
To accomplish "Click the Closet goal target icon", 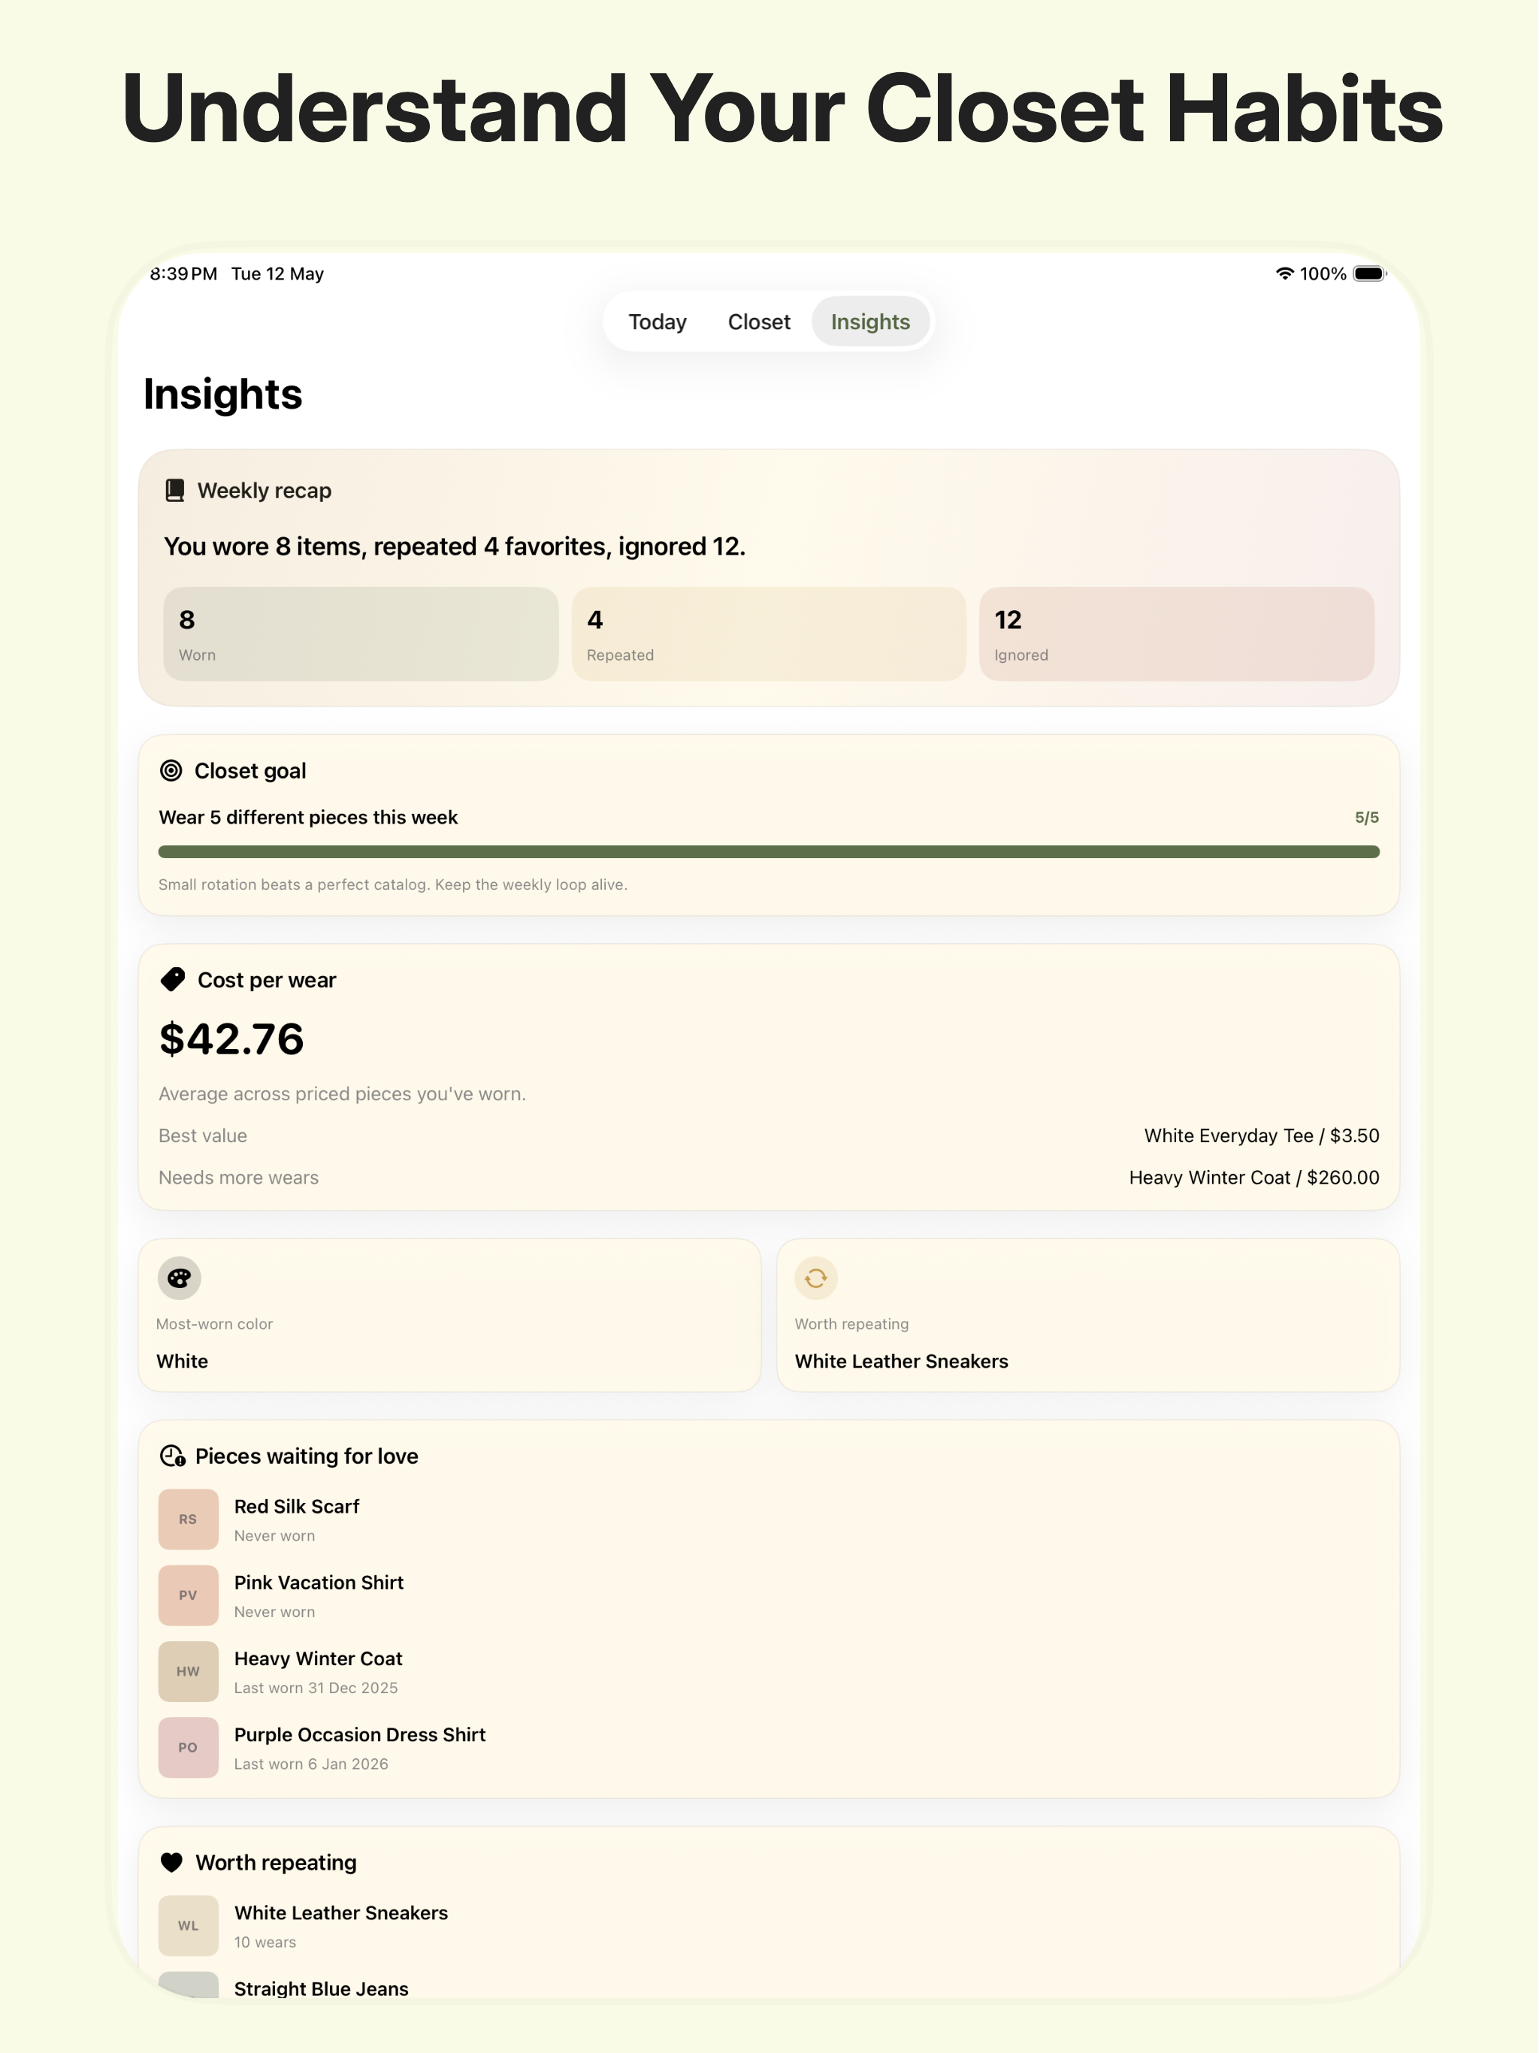I will (171, 770).
